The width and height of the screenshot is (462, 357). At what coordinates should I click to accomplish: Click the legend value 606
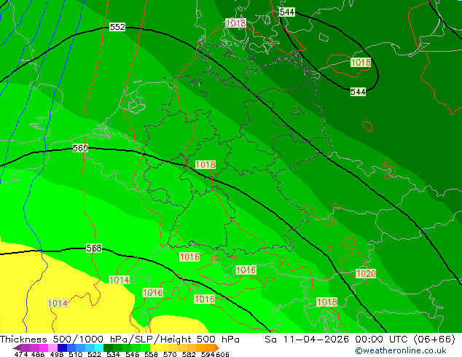tap(222, 354)
